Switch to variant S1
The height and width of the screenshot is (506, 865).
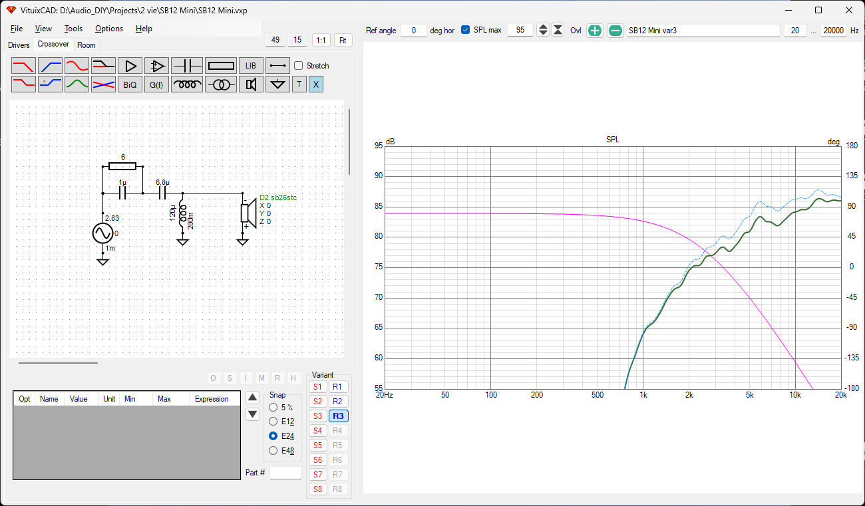317,387
